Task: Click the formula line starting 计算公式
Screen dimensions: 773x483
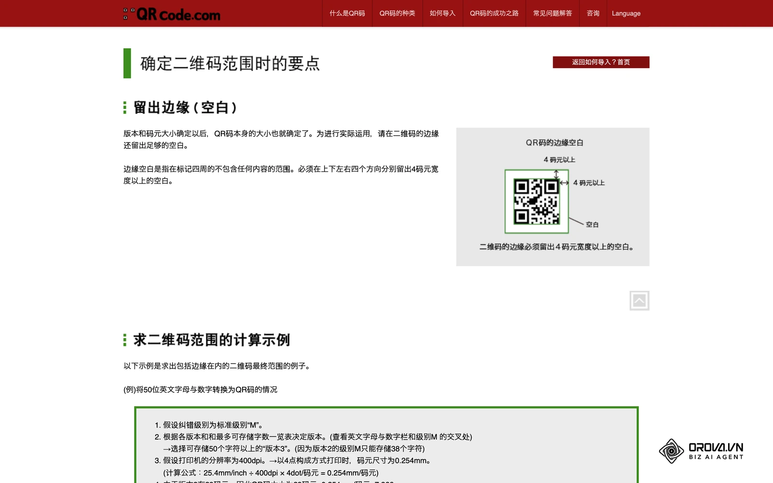Action: point(271,473)
